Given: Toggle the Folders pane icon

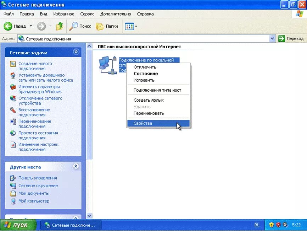Looking at the screenshot, I should click(100, 26).
